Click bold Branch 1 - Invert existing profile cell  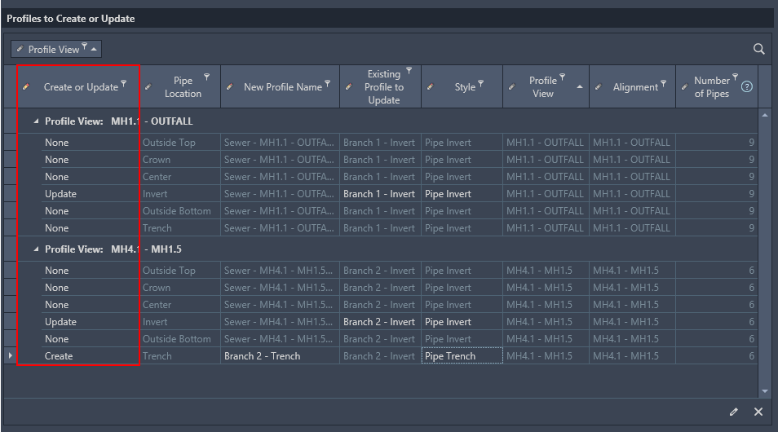coord(380,193)
